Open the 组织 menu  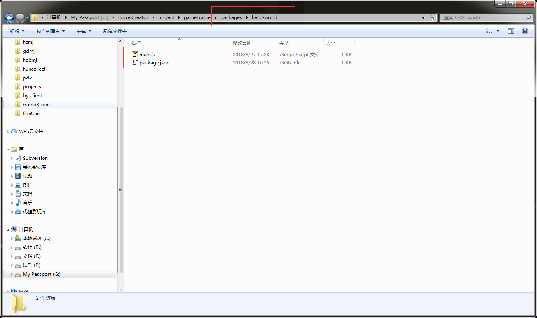pos(17,31)
